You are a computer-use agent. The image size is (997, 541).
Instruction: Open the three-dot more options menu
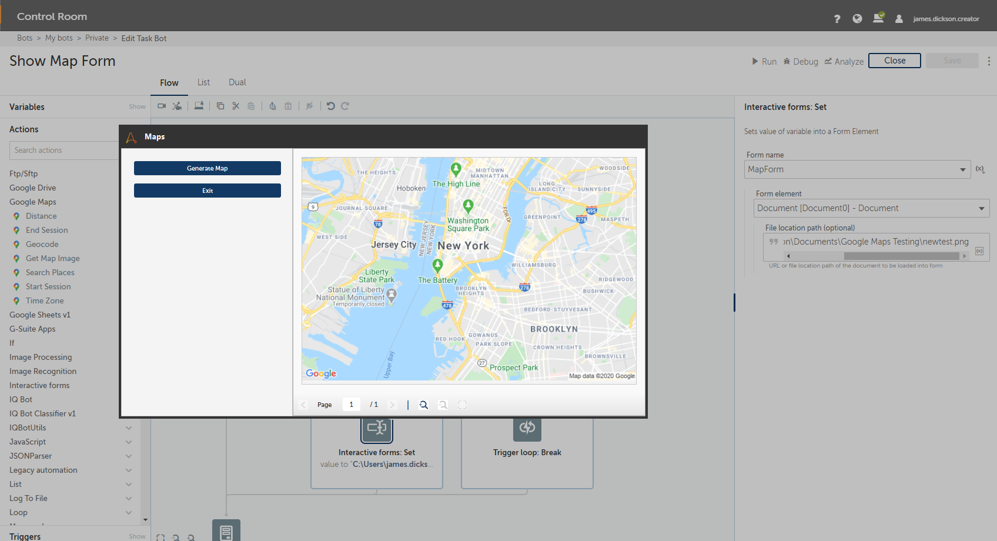[989, 61]
